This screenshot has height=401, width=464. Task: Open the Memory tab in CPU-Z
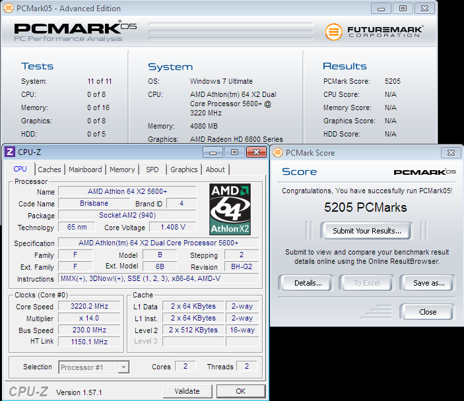(122, 170)
